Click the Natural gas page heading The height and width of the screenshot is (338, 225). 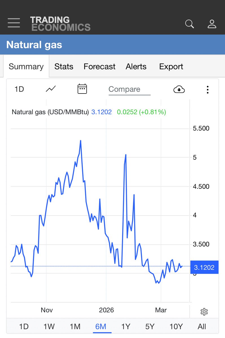click(x=34, y=45)
